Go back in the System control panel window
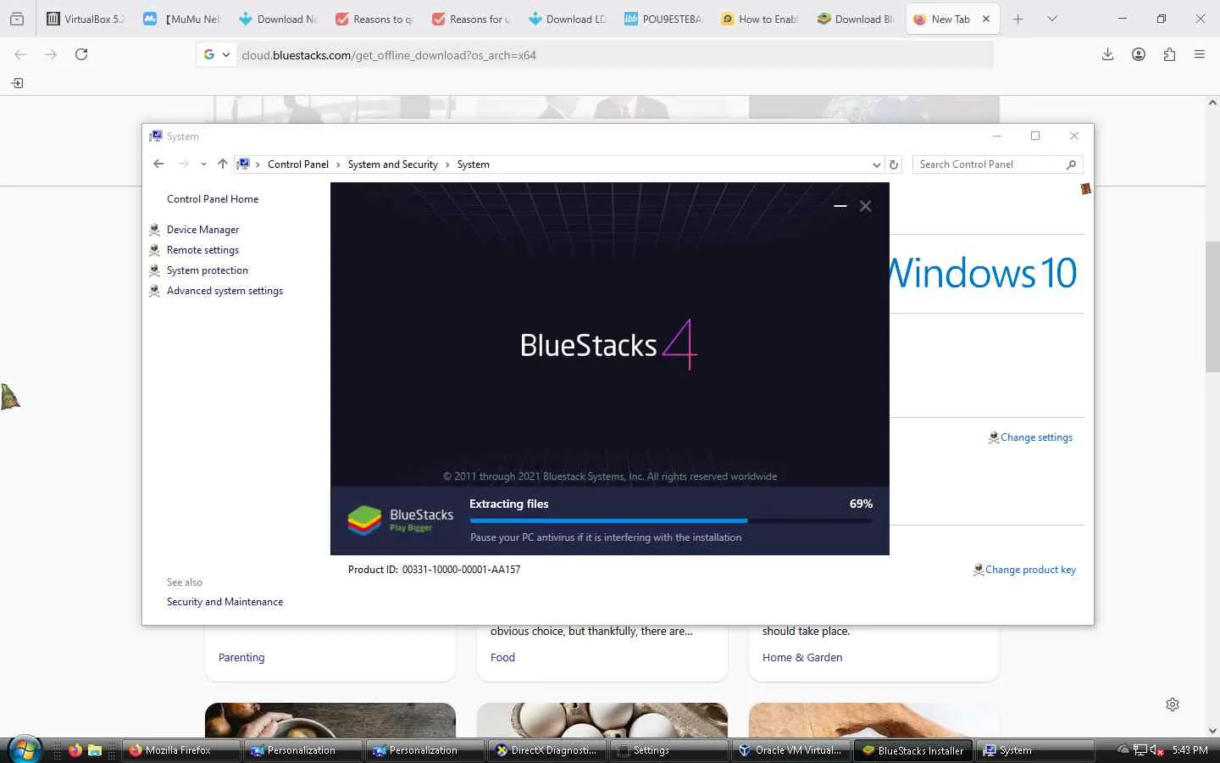 pyautogui.click(x=158, y=164)
